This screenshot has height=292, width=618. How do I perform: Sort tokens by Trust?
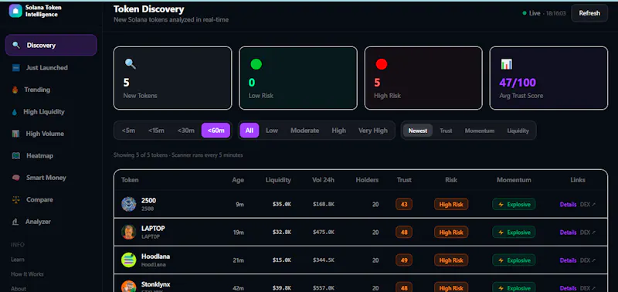[446, 131]
